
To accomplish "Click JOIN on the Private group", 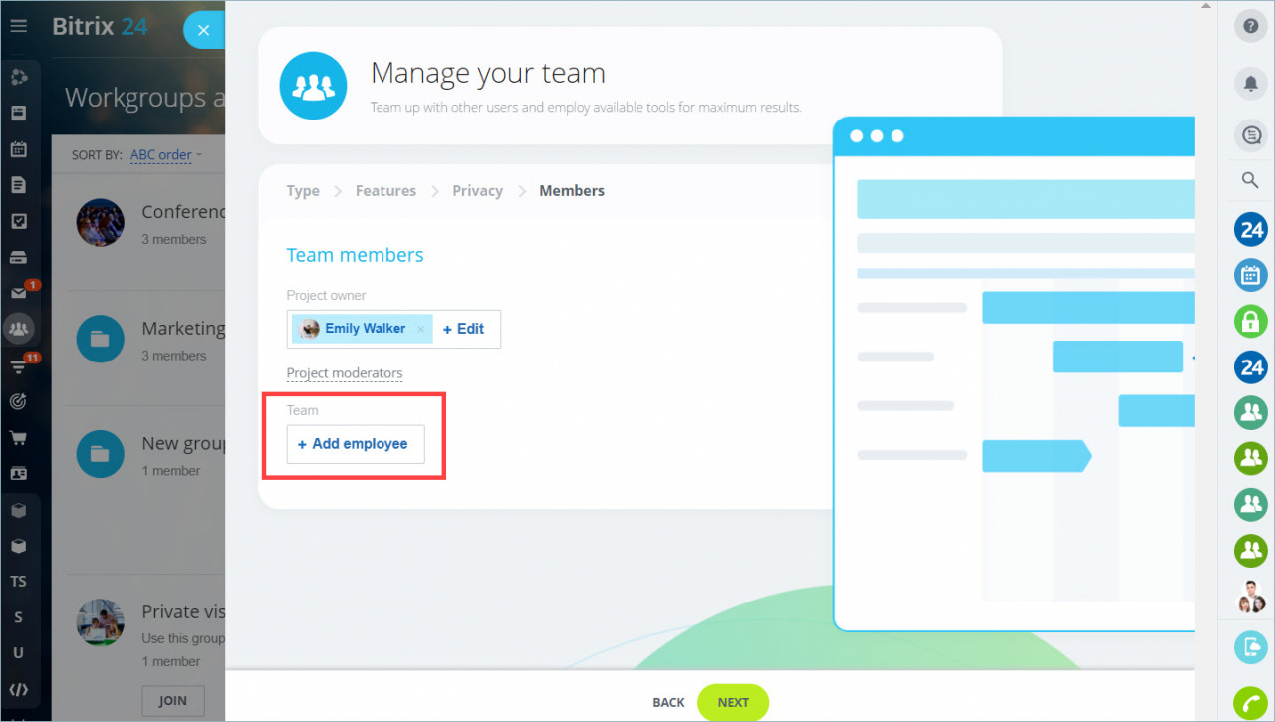I will tap(172, 701).
